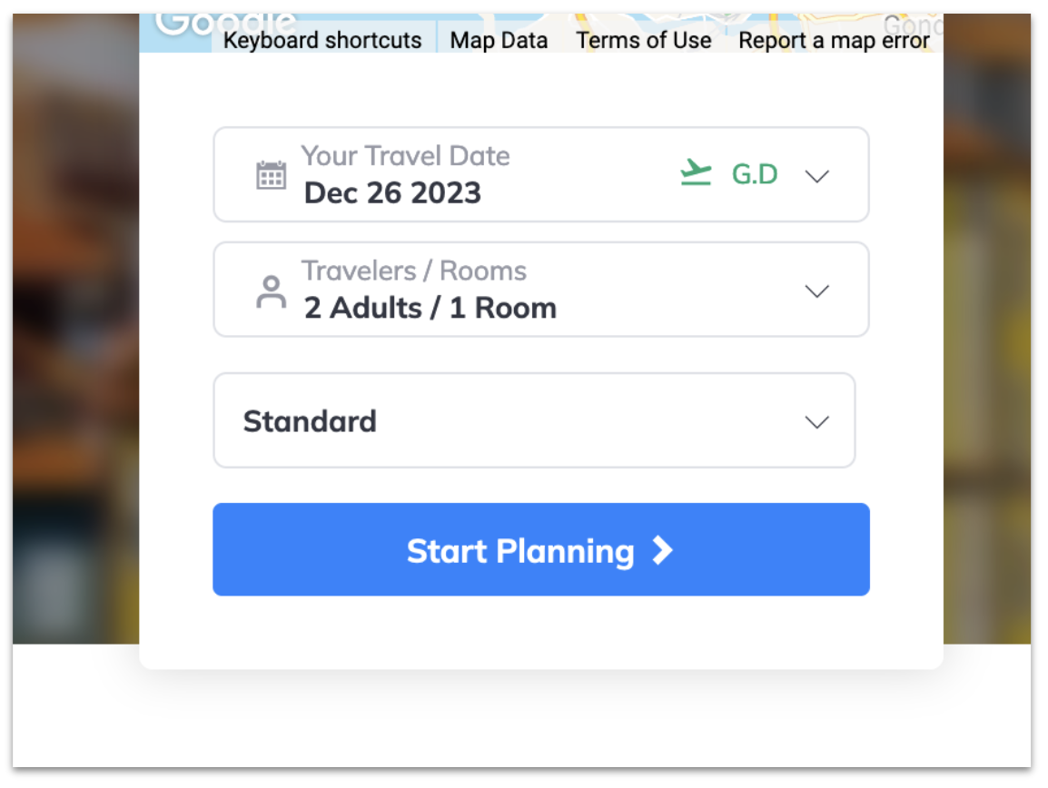Expand the G.D departure dropdown chevron
This screenshot has width=1048, height=788.
tap(816, 176)
